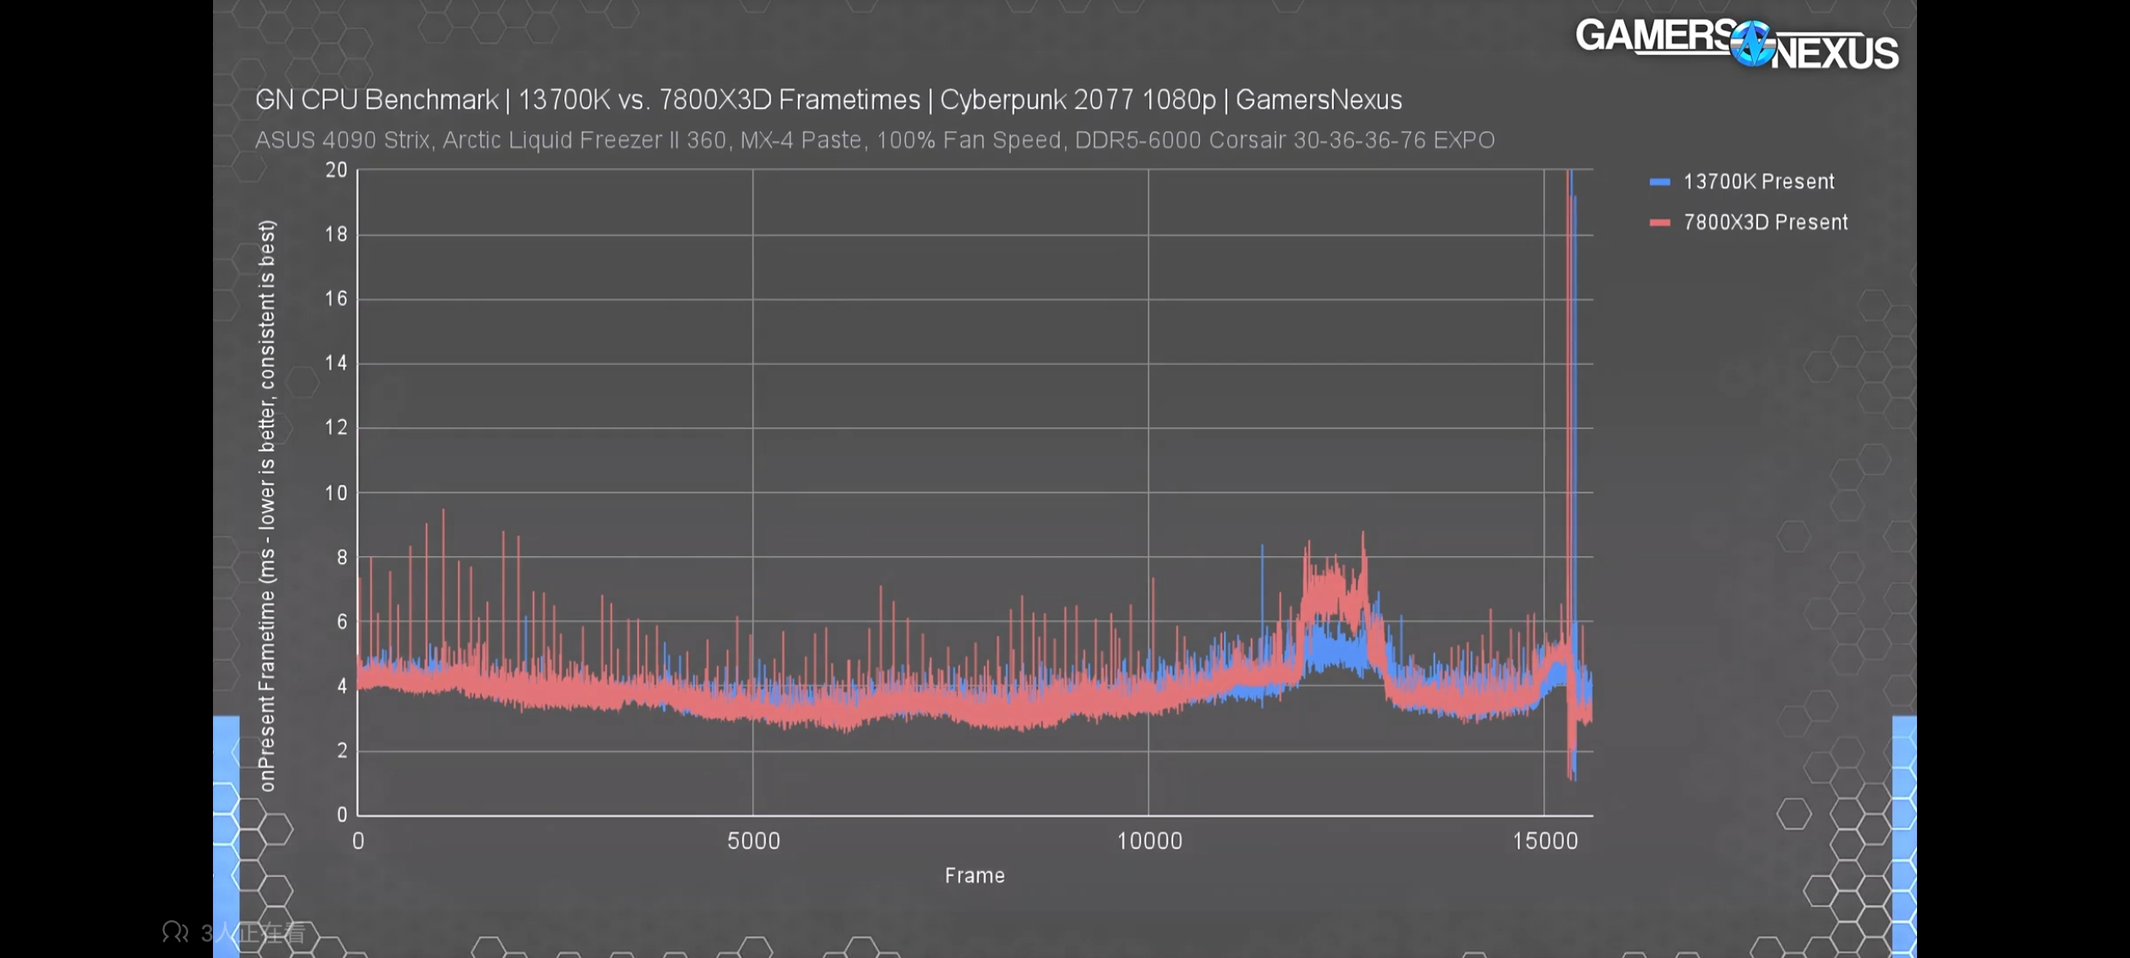
Task: Click the subtitle listing ASUS 4090 Strix setup
Action: [x=874, y=140]
